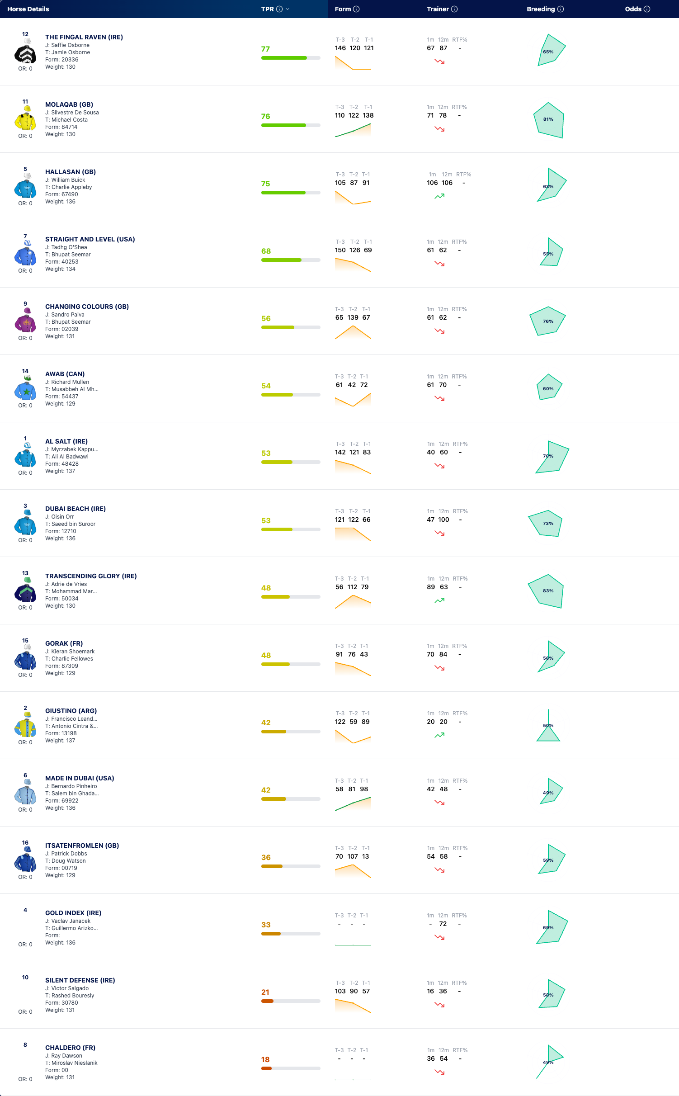Click Hallasan's upward trainer trend arrow
Image resolution: width=679 pixels, height=1096 pixels.
pyautogui.click(x=439, y=196)
